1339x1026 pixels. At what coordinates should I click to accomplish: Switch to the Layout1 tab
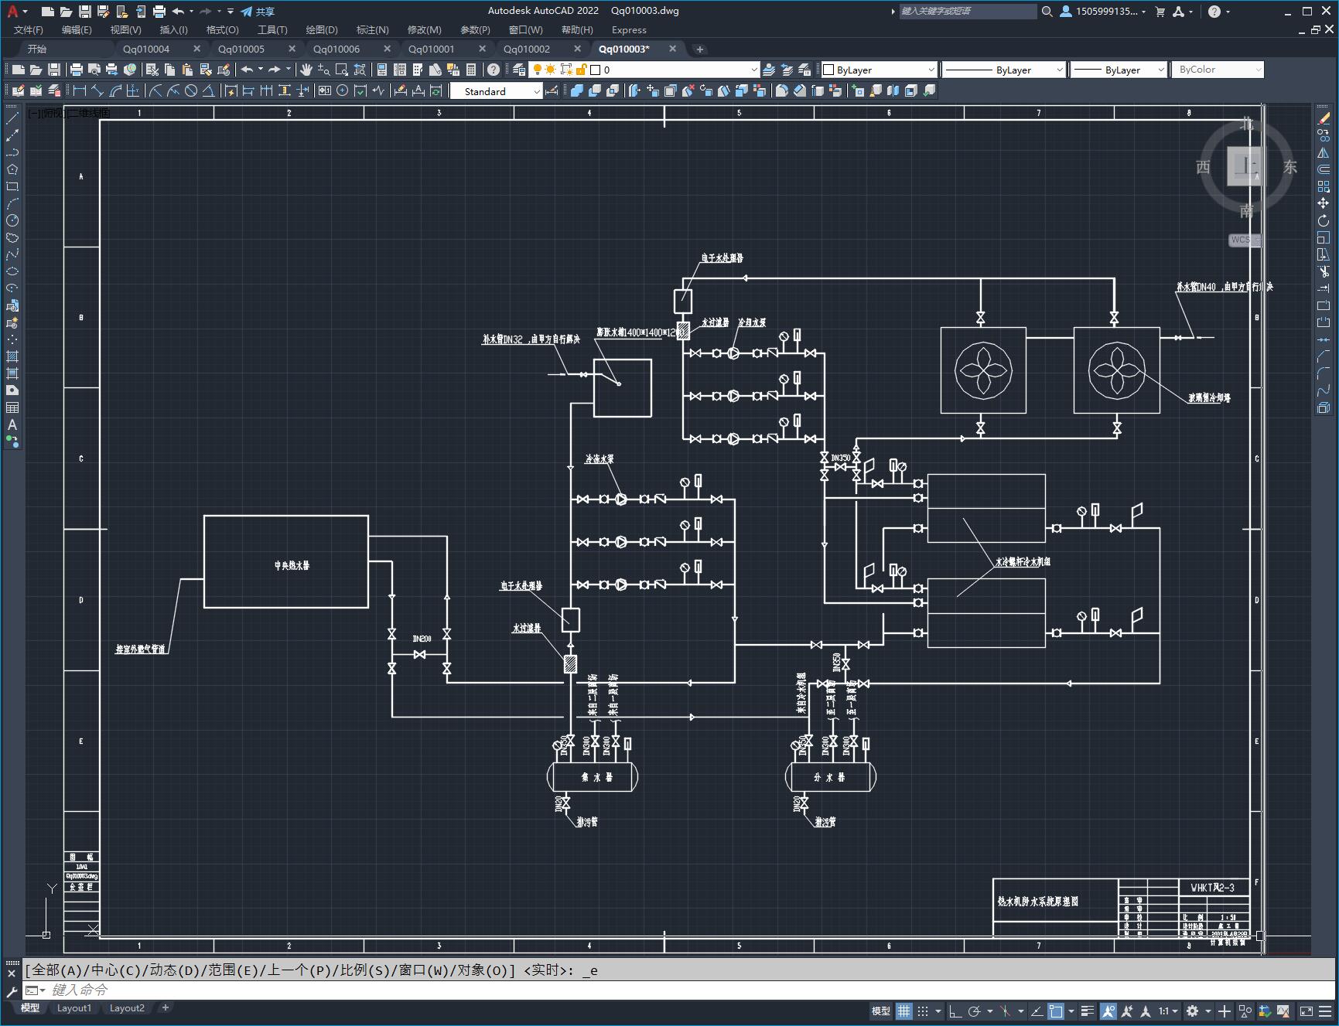click(x=74, y=1008)
